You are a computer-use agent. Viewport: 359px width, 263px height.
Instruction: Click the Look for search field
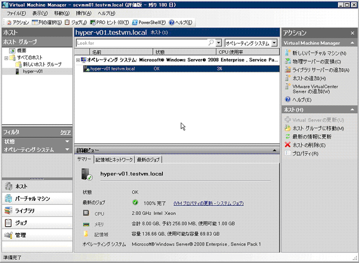pos(142,43)
